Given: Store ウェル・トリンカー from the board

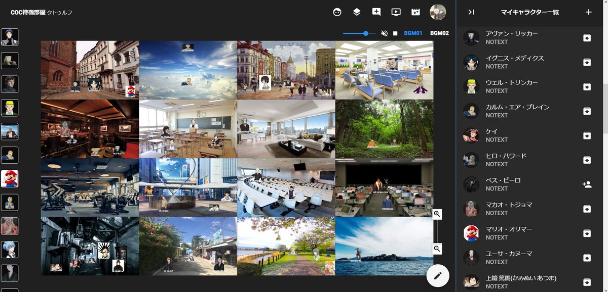Looking at the screenshot, I should click(587, 87).
